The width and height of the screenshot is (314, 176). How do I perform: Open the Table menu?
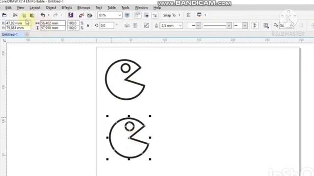tap(111, 8)
